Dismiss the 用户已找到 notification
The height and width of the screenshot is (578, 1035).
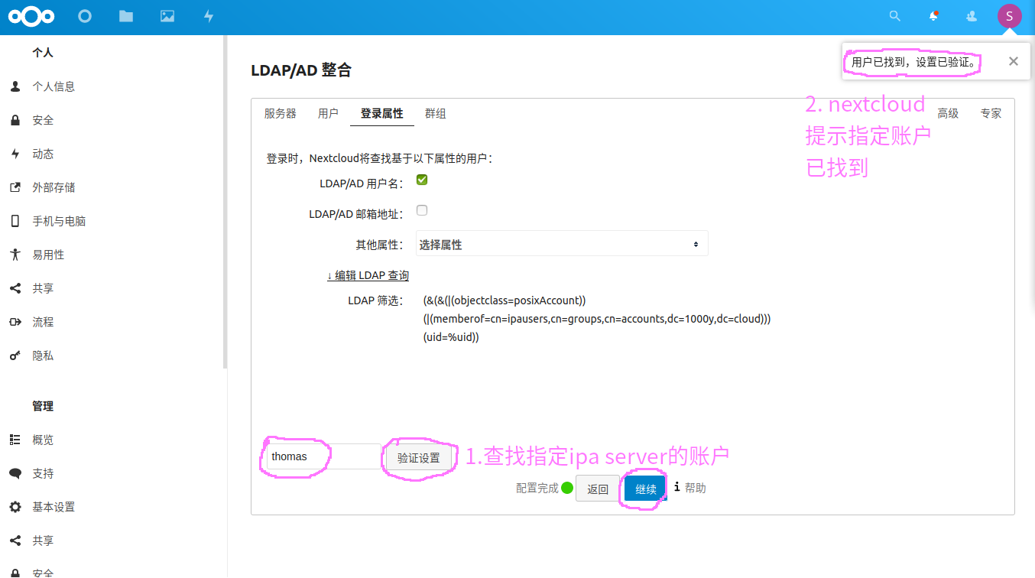pyautogui.click(x=1013, y=62)
